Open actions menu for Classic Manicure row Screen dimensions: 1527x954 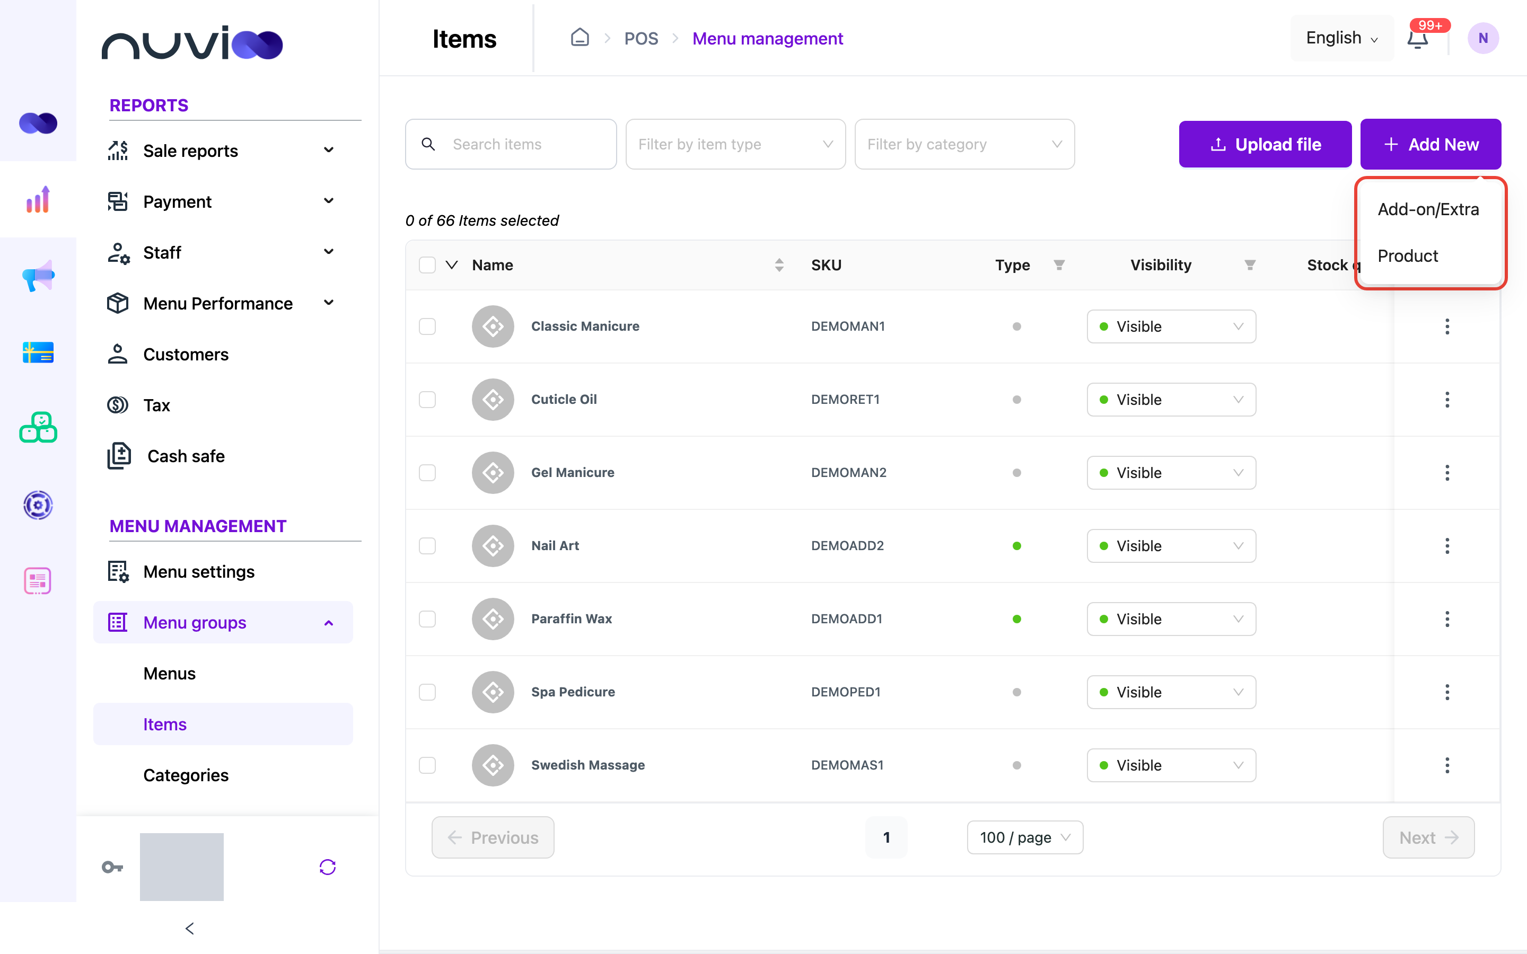coord(1447,326)
